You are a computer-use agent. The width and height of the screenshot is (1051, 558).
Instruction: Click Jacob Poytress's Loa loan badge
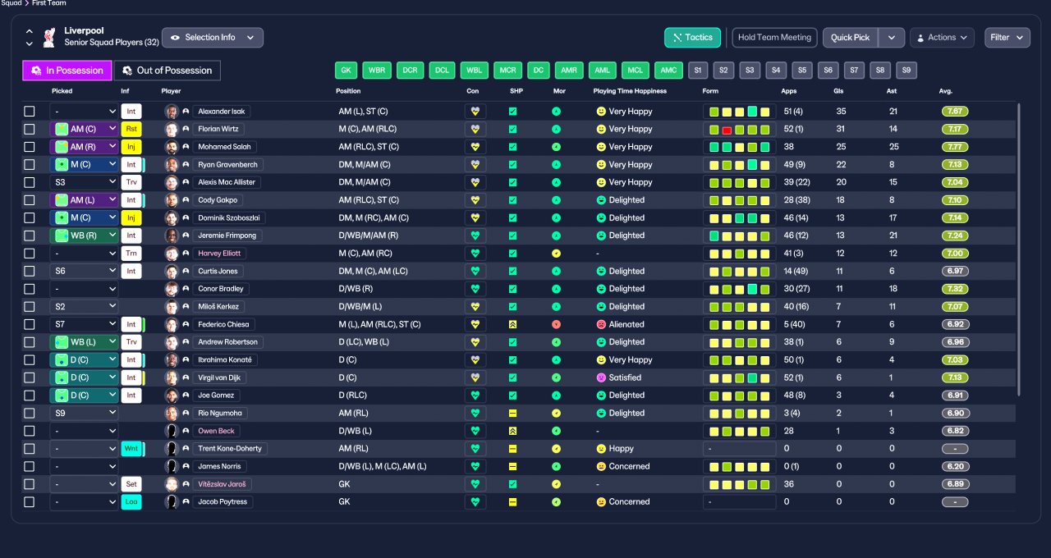(131, 501)
